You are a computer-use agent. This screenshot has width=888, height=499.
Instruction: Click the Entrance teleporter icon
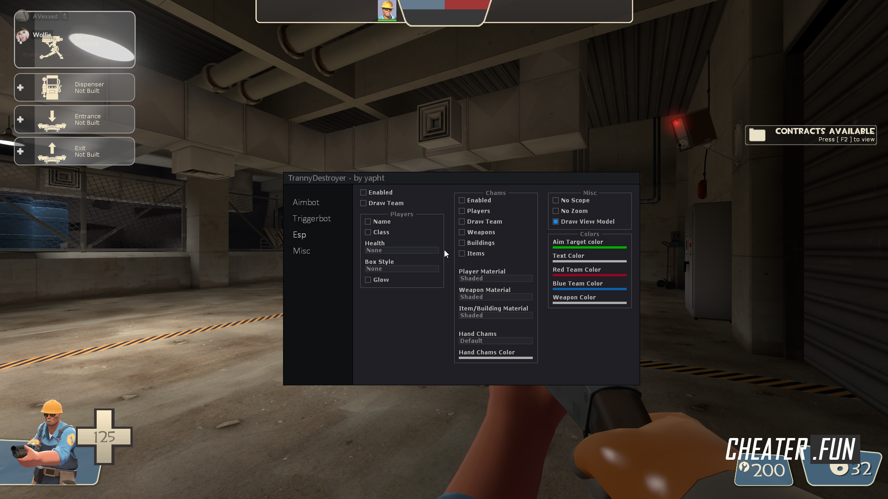point(52,119)
